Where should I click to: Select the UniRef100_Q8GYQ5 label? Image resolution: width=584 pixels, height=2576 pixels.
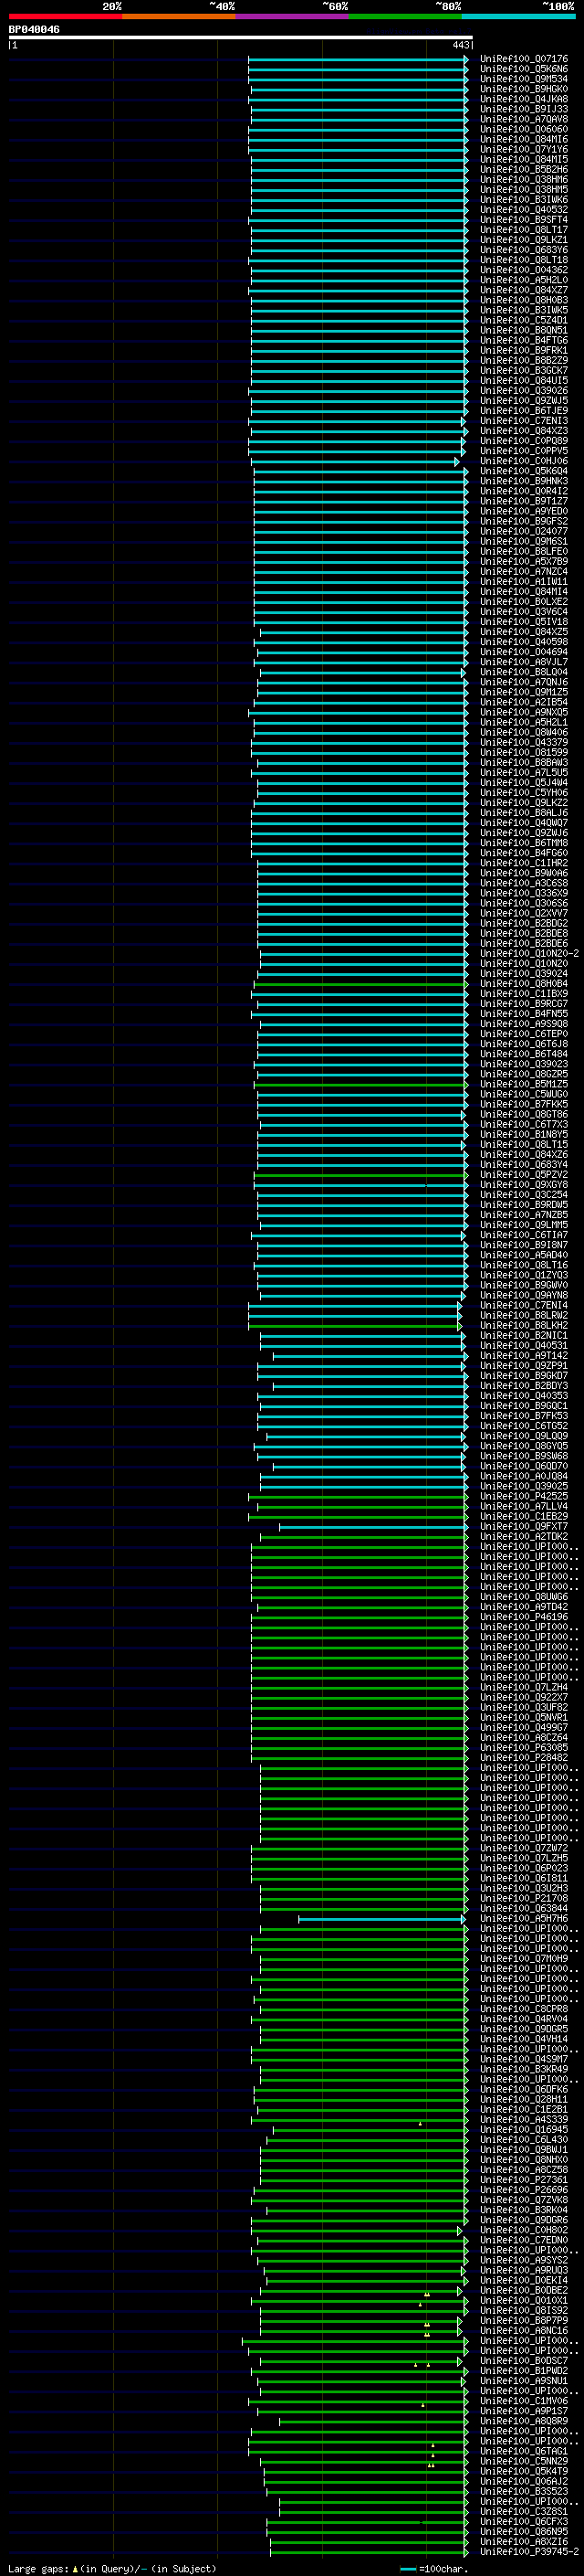pos(524,1446)
